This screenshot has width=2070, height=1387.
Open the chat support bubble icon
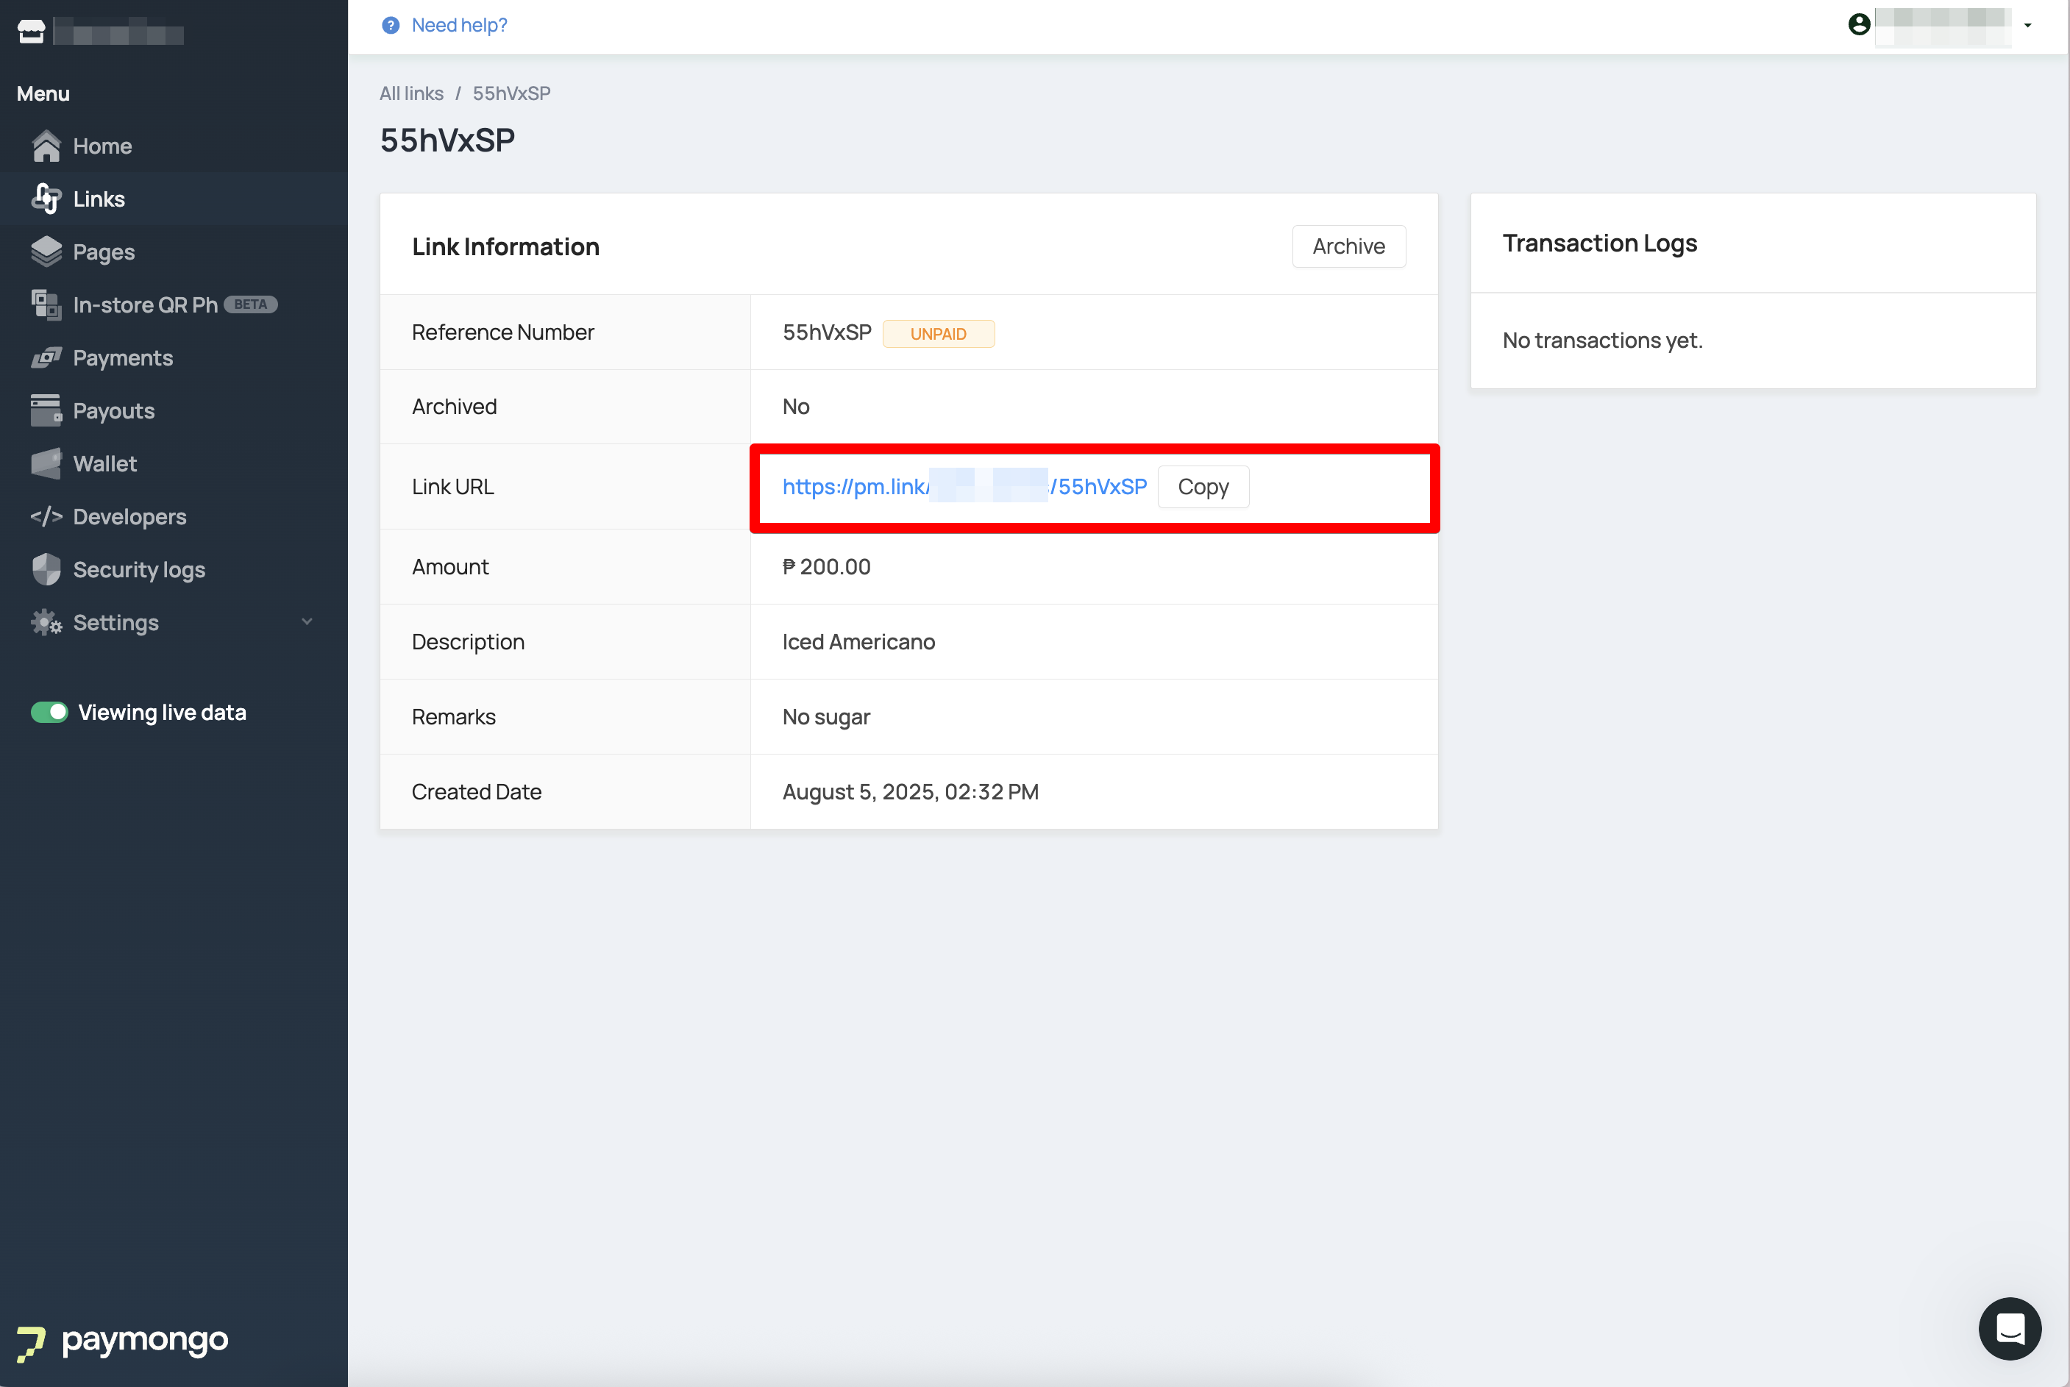click(2009, 1327)
